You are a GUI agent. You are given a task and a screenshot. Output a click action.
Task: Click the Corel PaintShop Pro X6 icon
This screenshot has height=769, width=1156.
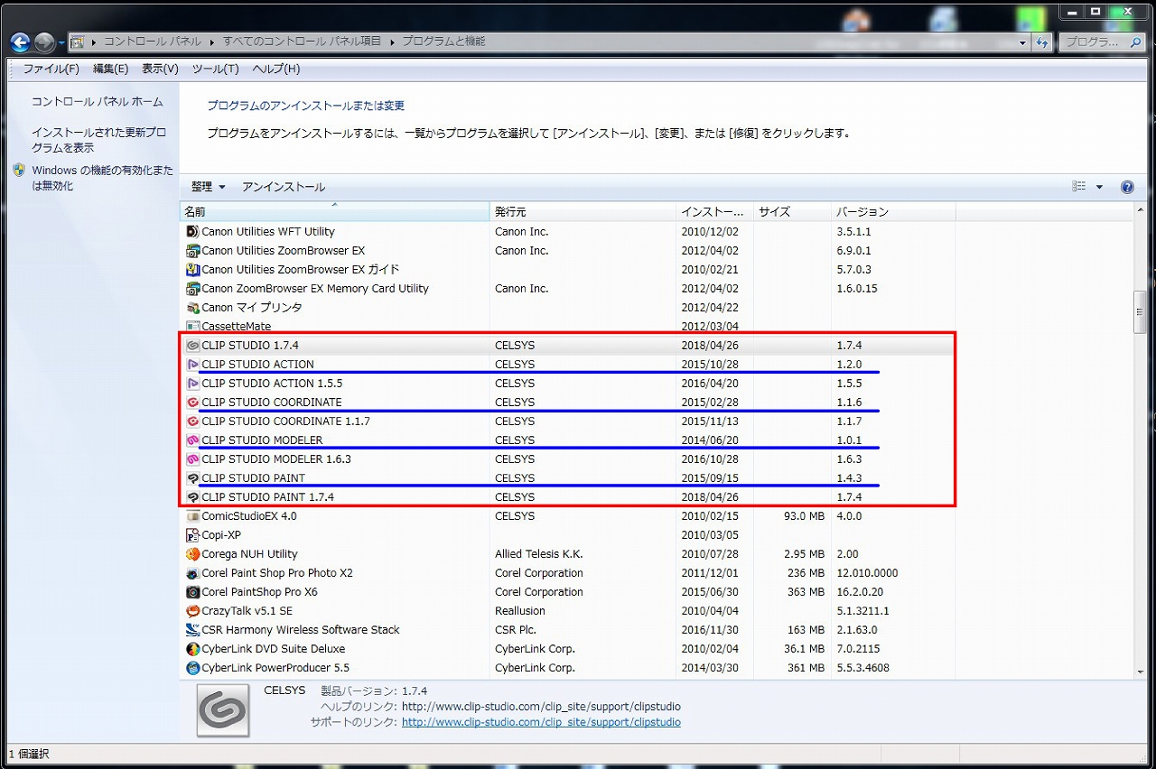click(192, 592)
